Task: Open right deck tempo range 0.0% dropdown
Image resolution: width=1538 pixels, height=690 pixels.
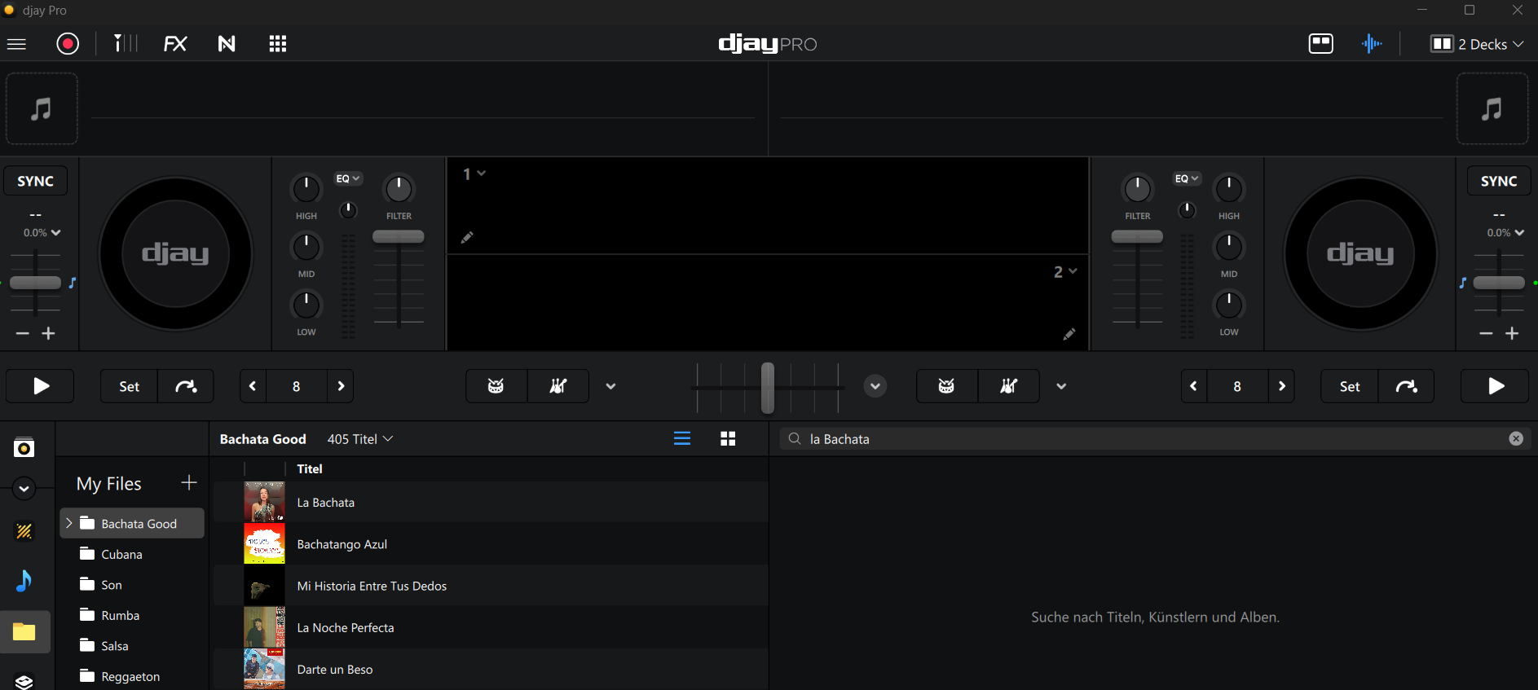Action: 1505,233
